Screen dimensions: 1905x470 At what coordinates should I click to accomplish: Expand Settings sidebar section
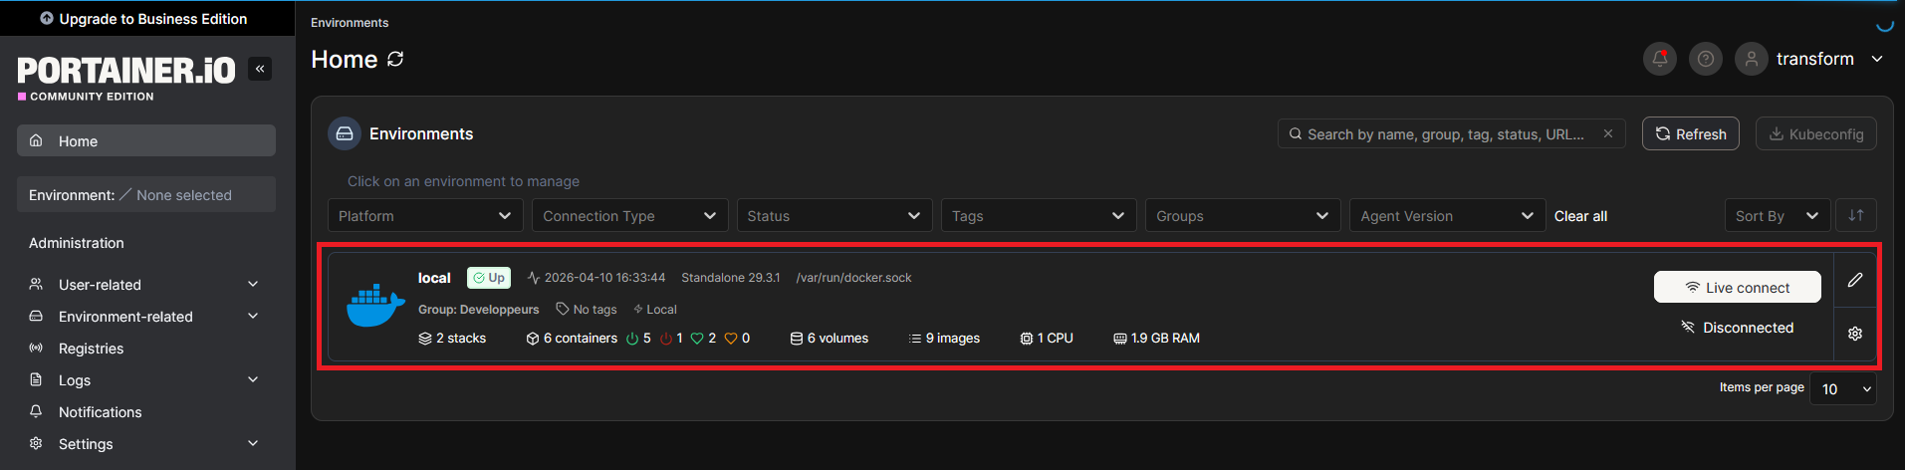coord(146,444)
